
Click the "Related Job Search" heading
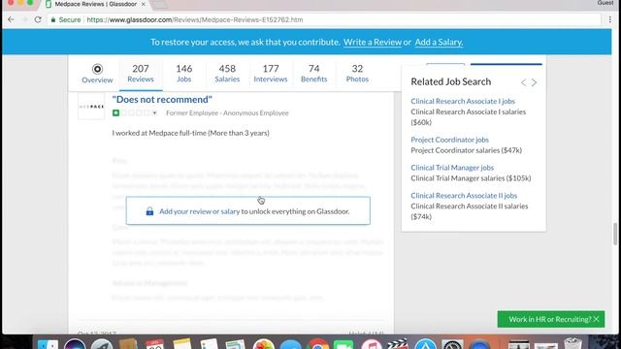pos(450,81)
